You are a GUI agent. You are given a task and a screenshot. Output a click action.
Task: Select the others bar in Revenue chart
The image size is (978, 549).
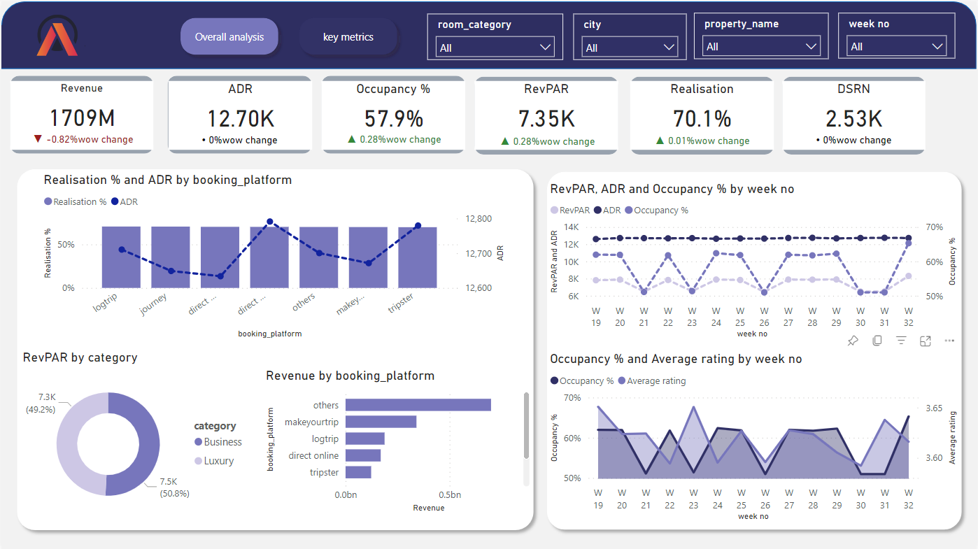tap(418, 405)
